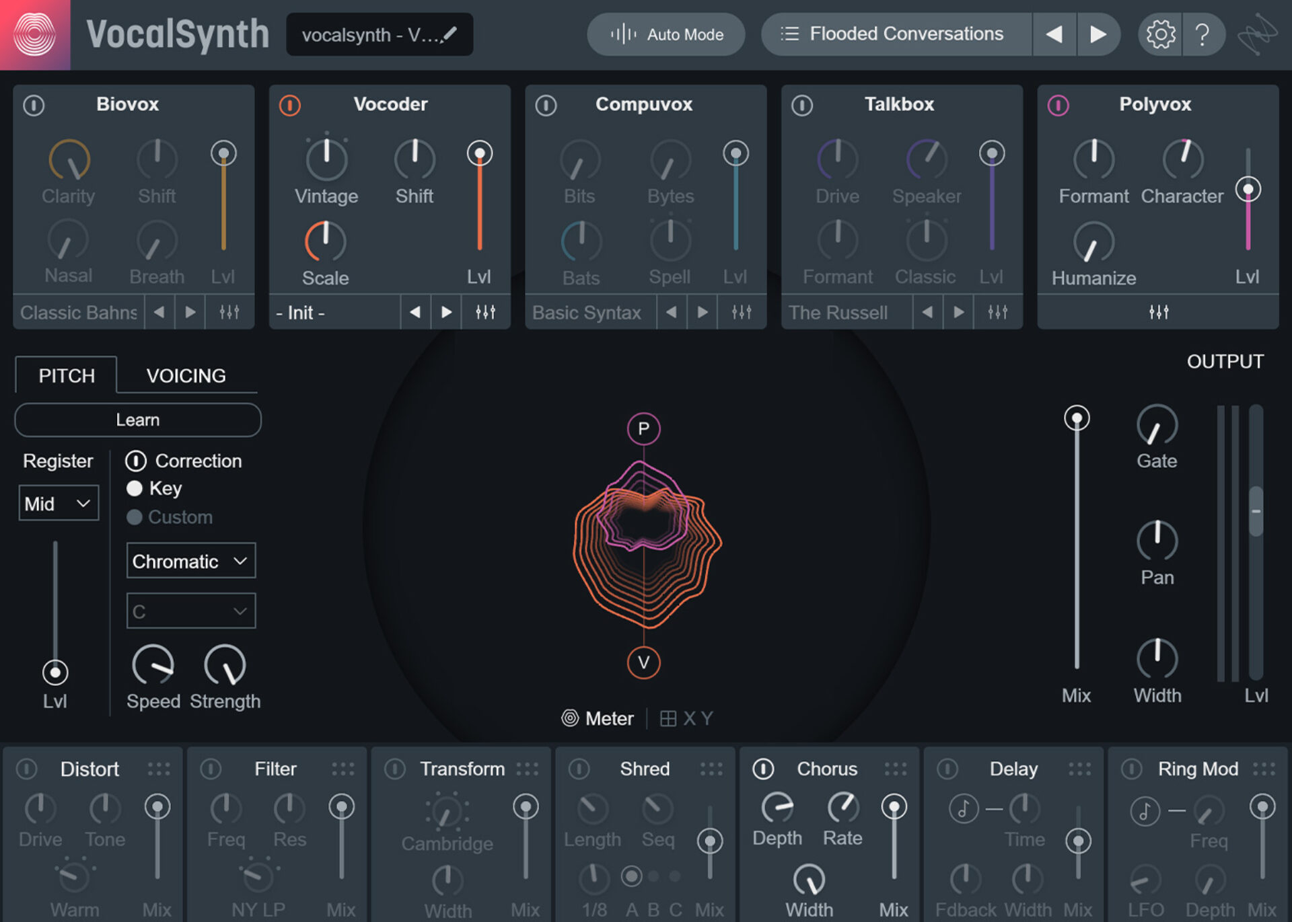Open the Chromatic scale dropdown

pos(190,561)
